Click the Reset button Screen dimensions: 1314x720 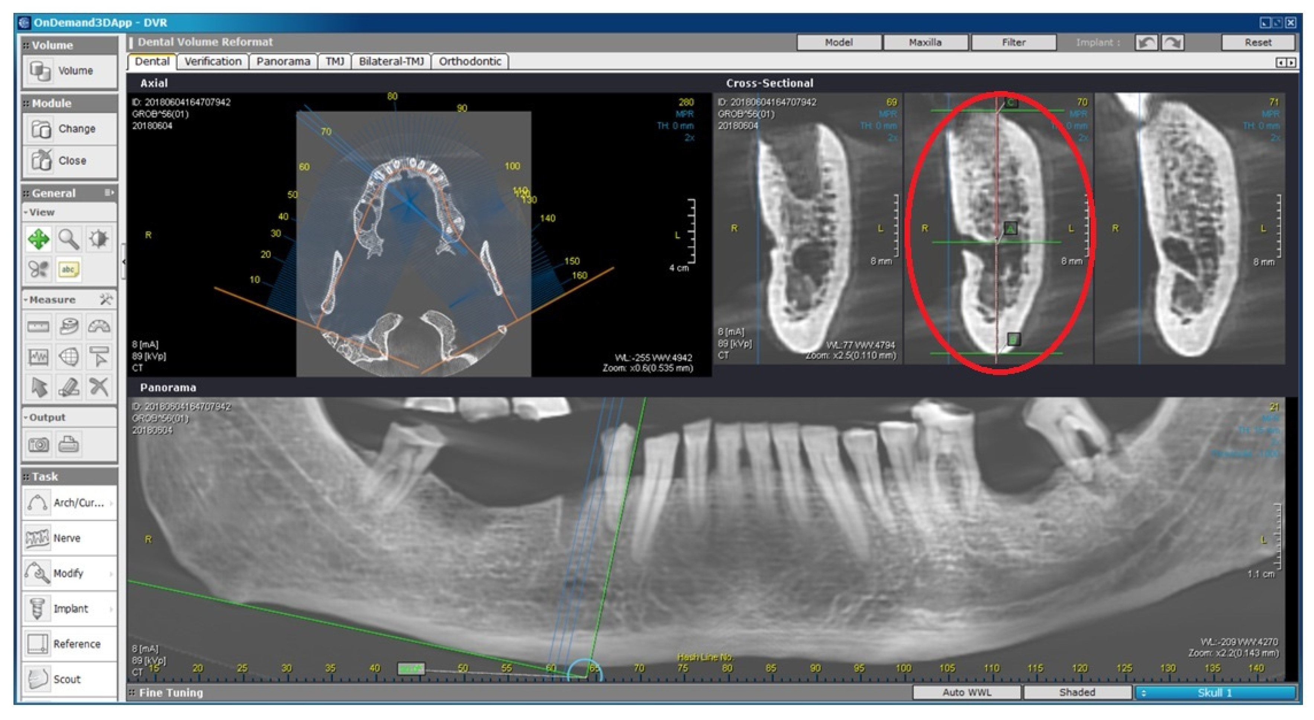point(1257,42)
